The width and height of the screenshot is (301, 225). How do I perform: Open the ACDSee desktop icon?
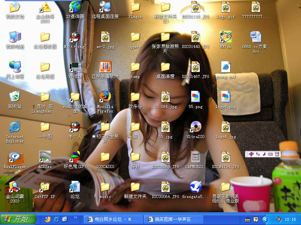point(45,157)
